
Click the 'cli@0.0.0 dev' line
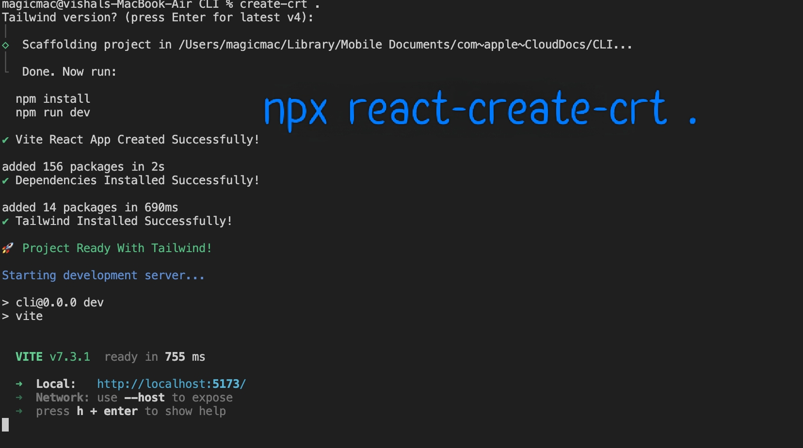[60, 303]
